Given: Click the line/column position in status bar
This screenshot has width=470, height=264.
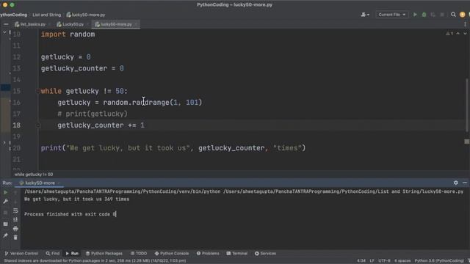Looking at the screenshot, I should (361, 261).
